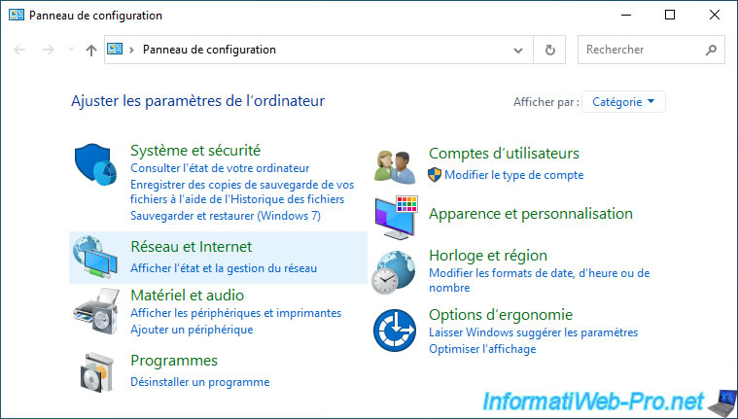Click Optimiser l'affichage link
The image size is (738, 419).
481,349
